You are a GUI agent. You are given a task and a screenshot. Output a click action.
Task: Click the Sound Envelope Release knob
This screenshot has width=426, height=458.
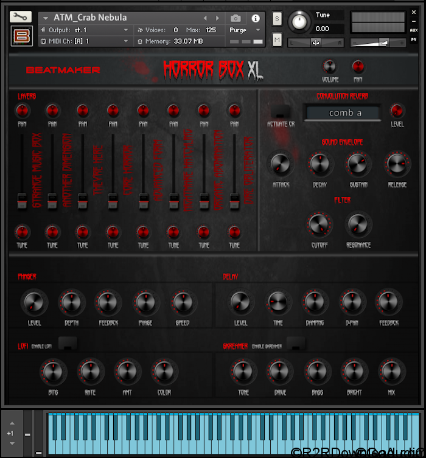[x=397, y=164]
